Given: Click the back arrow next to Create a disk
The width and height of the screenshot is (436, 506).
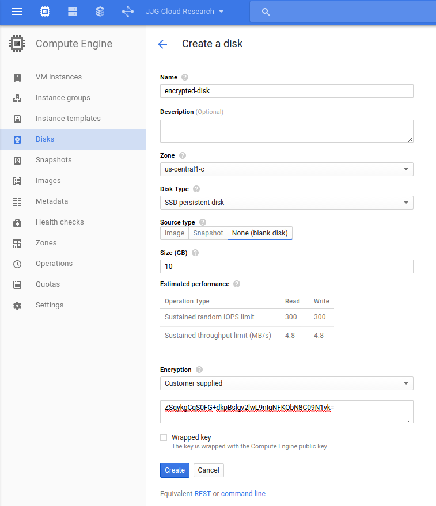Looking at the screenshot, I should click(x=163, y=44).
